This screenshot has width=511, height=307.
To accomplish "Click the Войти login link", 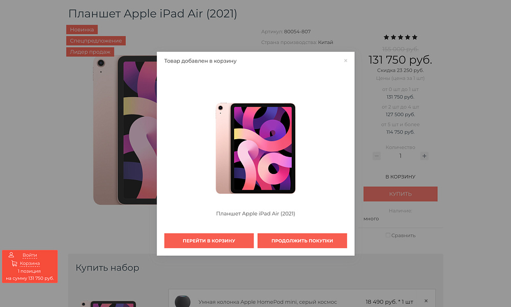I will tap(30, 255).
